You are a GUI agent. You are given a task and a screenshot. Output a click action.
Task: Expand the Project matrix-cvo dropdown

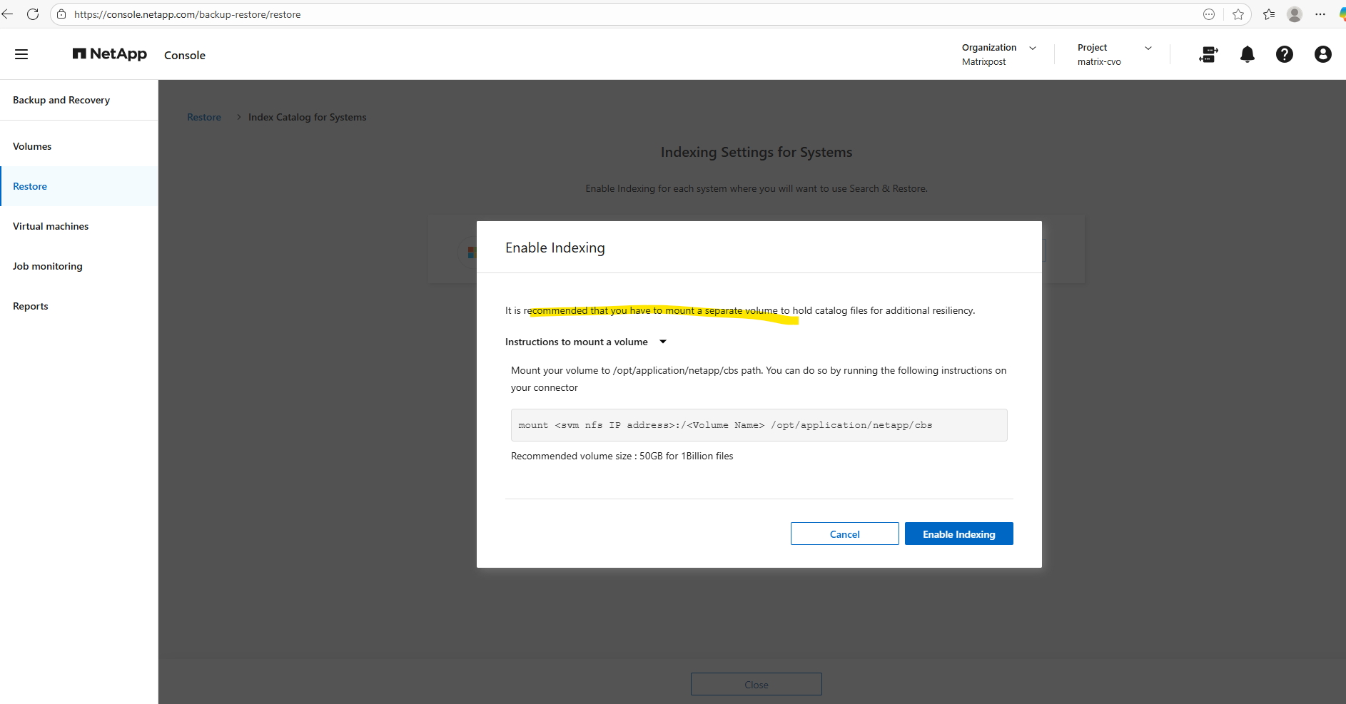coord(1115,54)
